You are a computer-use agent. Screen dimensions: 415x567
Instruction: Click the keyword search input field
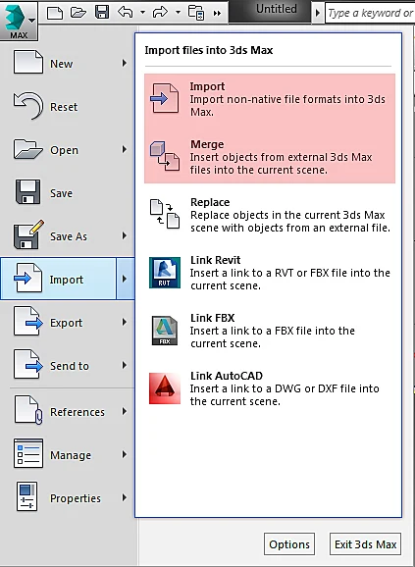point(370,13)
